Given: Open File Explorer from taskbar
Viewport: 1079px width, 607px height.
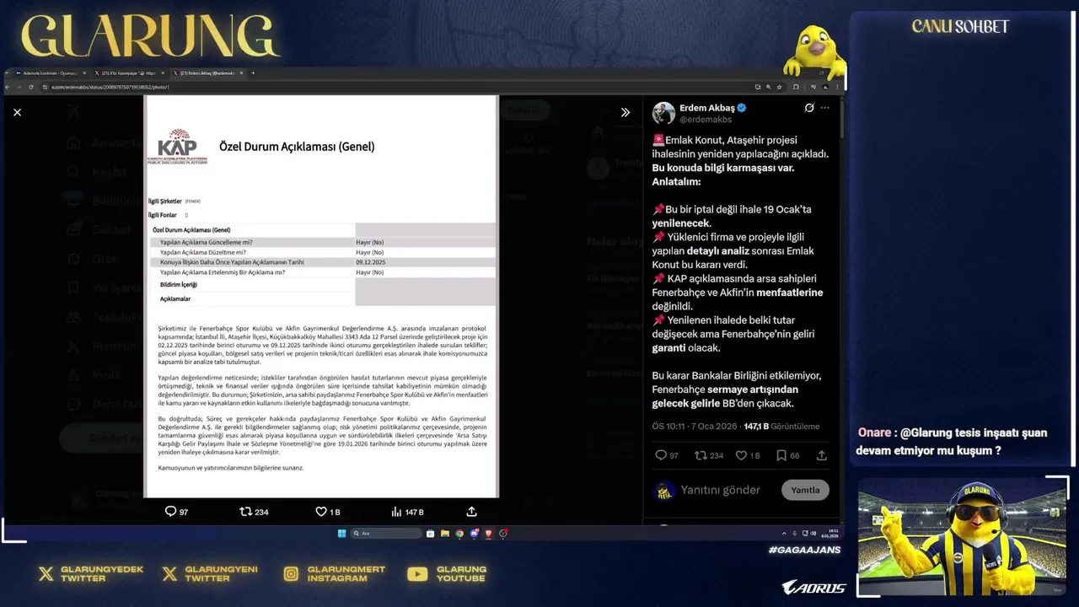Looking at the screenshot, I should pyautogui.click(x=445, y=533).
